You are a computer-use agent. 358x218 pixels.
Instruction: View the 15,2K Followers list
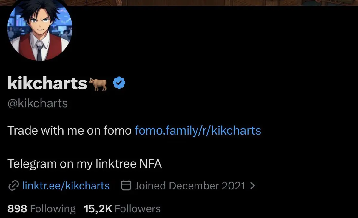point(122,209)
